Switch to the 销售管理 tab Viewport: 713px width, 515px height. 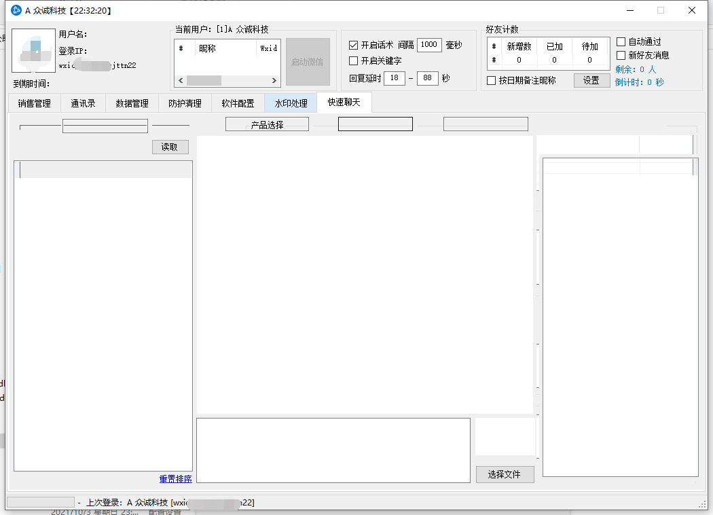click(35, 103)
